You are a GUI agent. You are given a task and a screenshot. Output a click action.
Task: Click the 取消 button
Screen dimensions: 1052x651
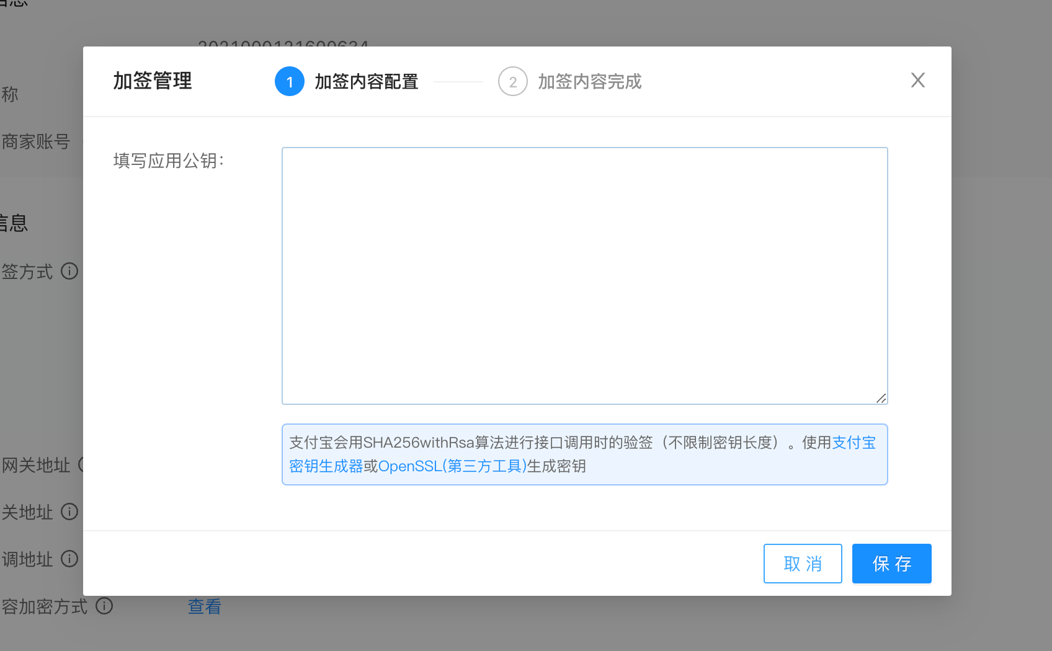click(803, 564)
